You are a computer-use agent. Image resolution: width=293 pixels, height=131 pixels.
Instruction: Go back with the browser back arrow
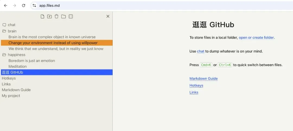point(6,5)
